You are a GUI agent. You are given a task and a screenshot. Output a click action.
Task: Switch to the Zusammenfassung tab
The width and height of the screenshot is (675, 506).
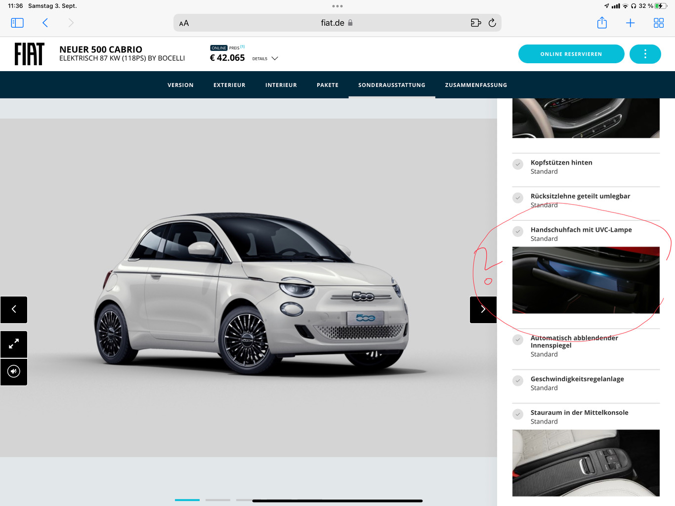pyautogui.click(x=476, y=85)
